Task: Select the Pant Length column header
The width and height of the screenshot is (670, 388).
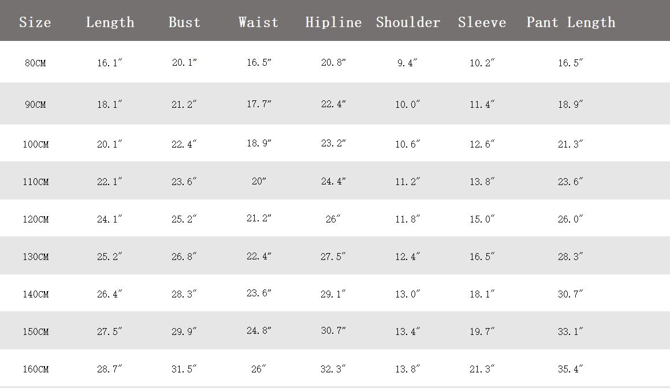Action: pyautogui.click(x=571, y=22)
